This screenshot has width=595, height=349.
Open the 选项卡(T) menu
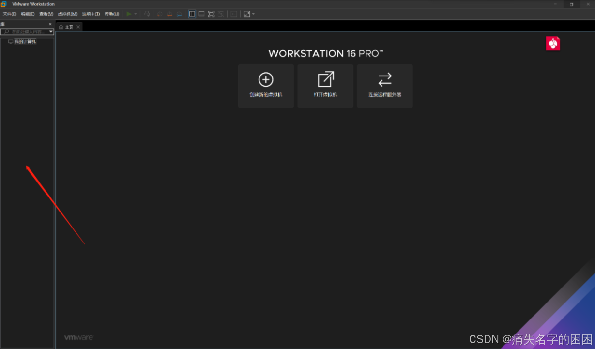[x=91, y=14]
